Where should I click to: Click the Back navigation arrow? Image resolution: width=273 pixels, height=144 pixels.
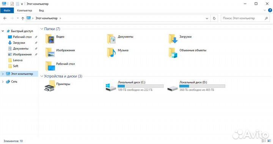(5, 18)
